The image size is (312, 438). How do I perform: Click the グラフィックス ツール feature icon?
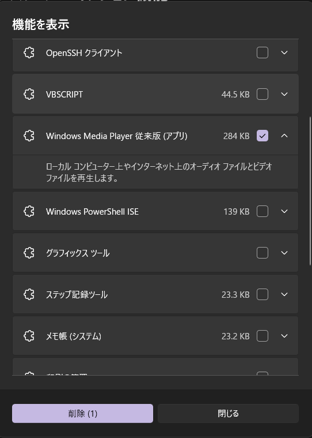29,253
